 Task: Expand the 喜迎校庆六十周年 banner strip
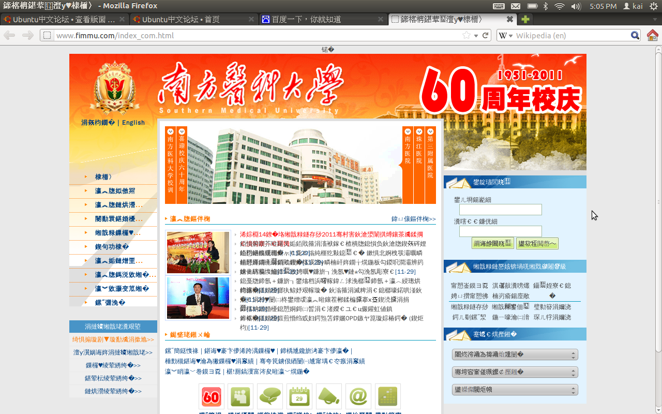(x=182, y=165)
